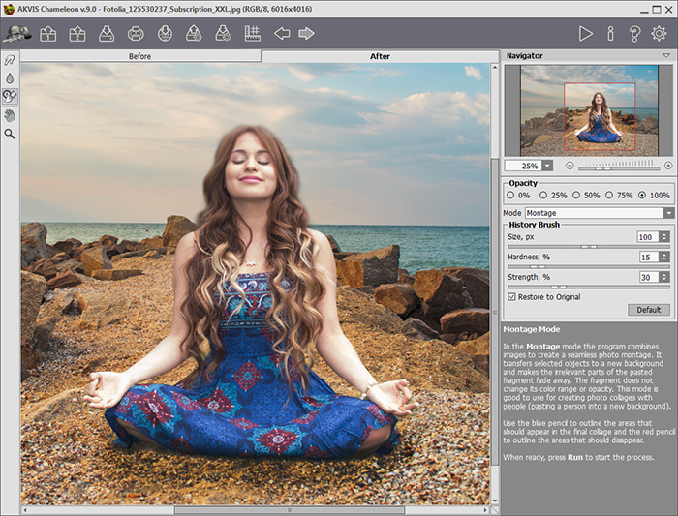The height and width of the screenshot is (516, 678).
Task: Open the Help question mark icon
Action: pyautogui.click(x=634, y=34)
